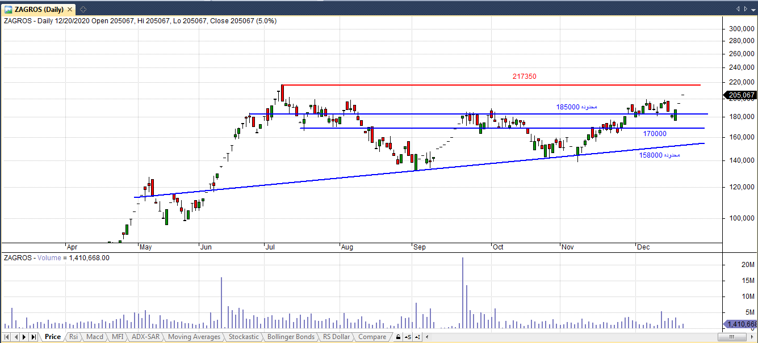Switch to the Macd sheet tab

95,337
